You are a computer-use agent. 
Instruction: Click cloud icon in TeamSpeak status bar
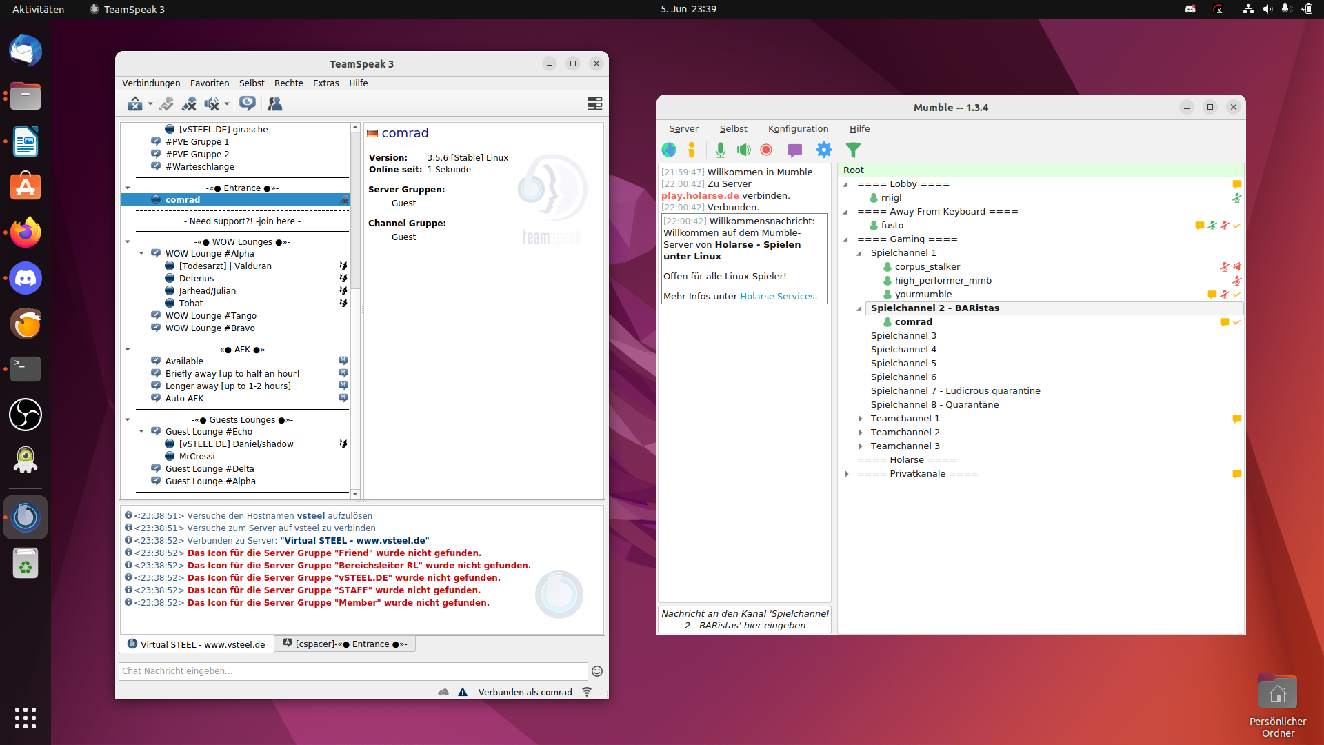pos(443,692)
